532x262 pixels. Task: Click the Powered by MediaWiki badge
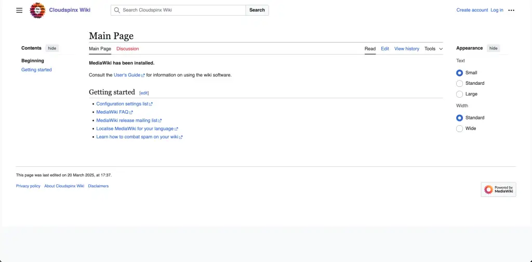click(498, 189)
